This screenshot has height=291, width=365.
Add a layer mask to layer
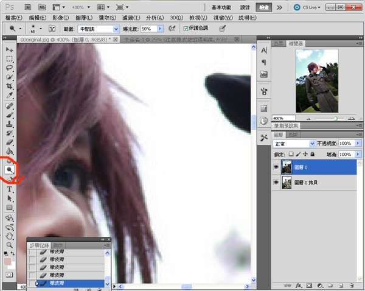coord(309,286)
